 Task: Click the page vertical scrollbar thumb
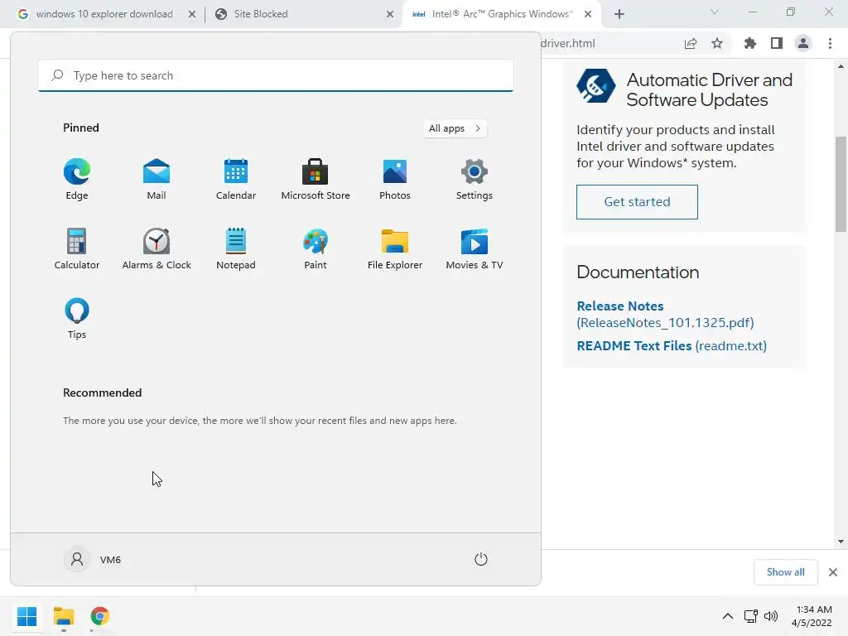click(x=841, y=185)
